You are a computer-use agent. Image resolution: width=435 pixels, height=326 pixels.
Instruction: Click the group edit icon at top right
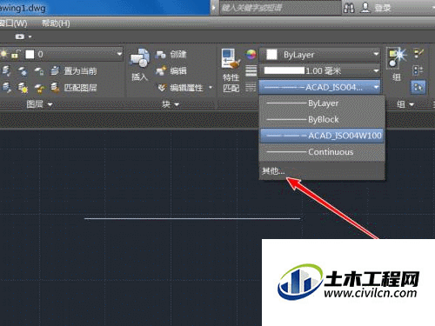[418, 53]
